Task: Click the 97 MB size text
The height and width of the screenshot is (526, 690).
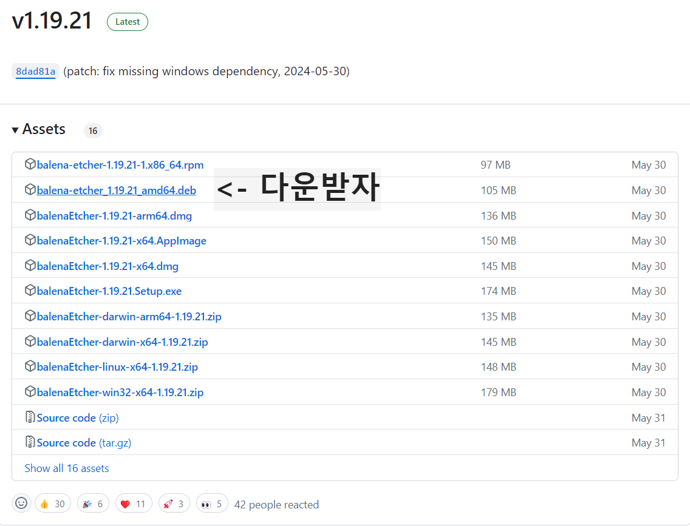Action: click(x=496, y=165)
